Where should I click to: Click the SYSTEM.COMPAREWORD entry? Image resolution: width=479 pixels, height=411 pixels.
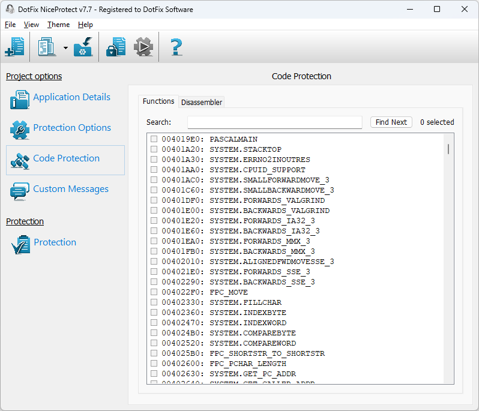click(253, 343)
